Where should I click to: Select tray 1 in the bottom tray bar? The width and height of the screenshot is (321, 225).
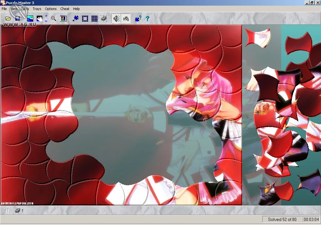(x=19, y=210)
